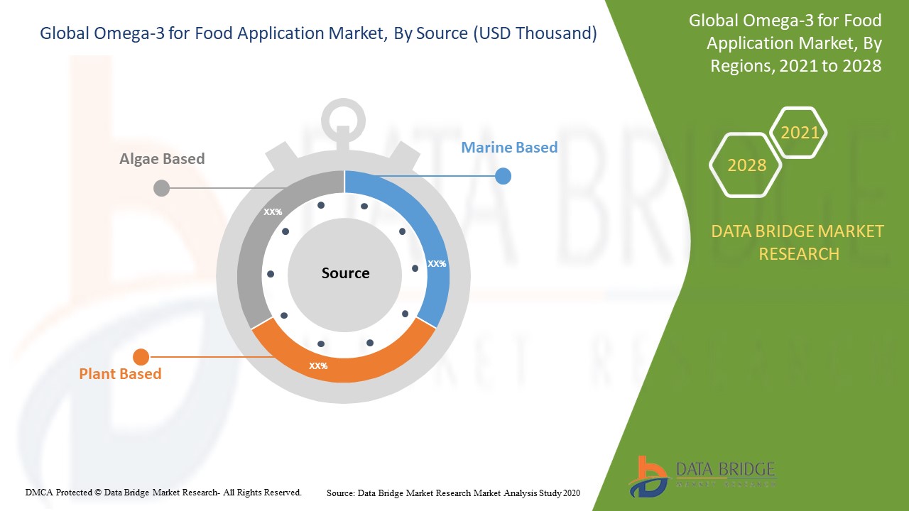This screenshot has height=511, width=909.
Task: Click the XX% label on the orange segment
Action: [x=318, y=366]
